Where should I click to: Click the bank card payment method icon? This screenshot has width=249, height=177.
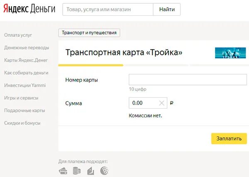[63, 171]
